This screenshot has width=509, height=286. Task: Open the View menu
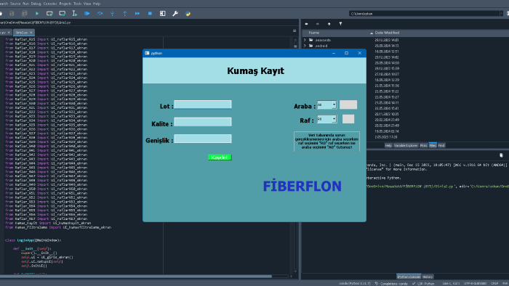87,4
